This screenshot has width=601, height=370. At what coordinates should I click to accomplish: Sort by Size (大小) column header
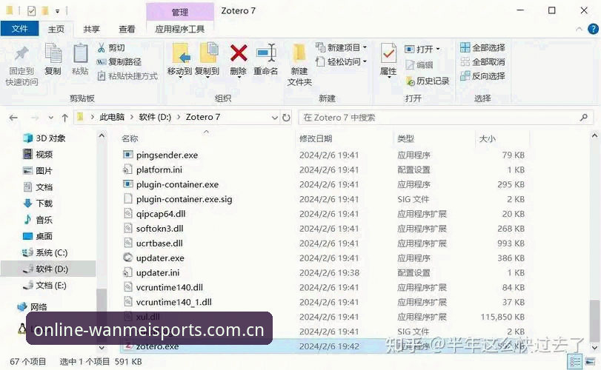pyautogui.click(x=487, y=138)
